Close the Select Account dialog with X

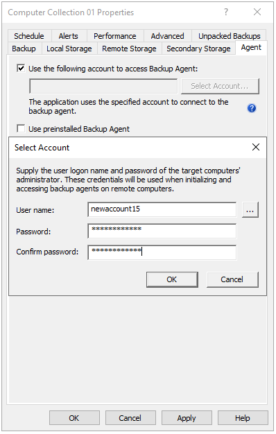pyautogui.click(x=256, y=147)
